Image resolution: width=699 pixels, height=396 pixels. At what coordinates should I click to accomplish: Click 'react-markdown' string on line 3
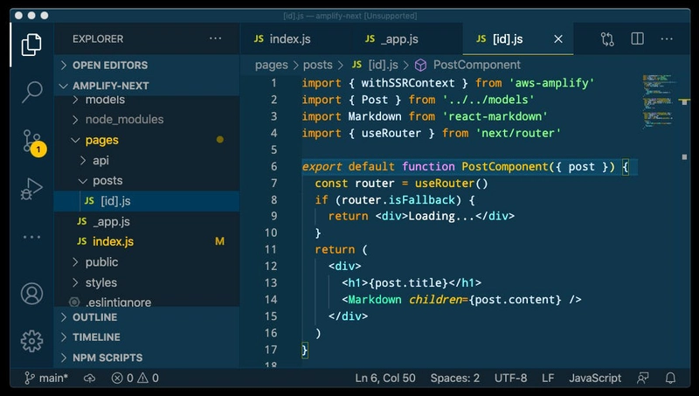pos(495,116)
